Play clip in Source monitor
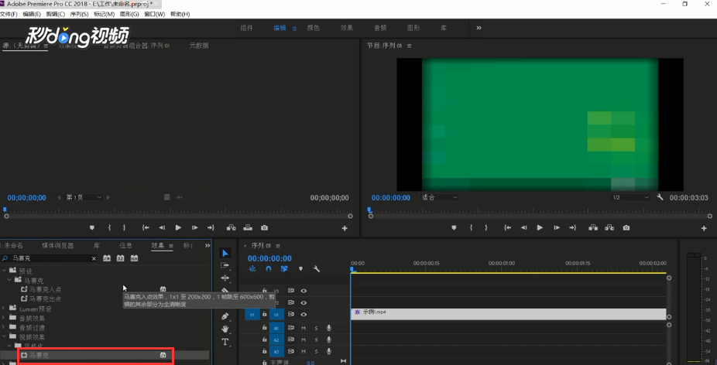The width and height of the screenshot is (717, 365). click(x=178, y=227)
